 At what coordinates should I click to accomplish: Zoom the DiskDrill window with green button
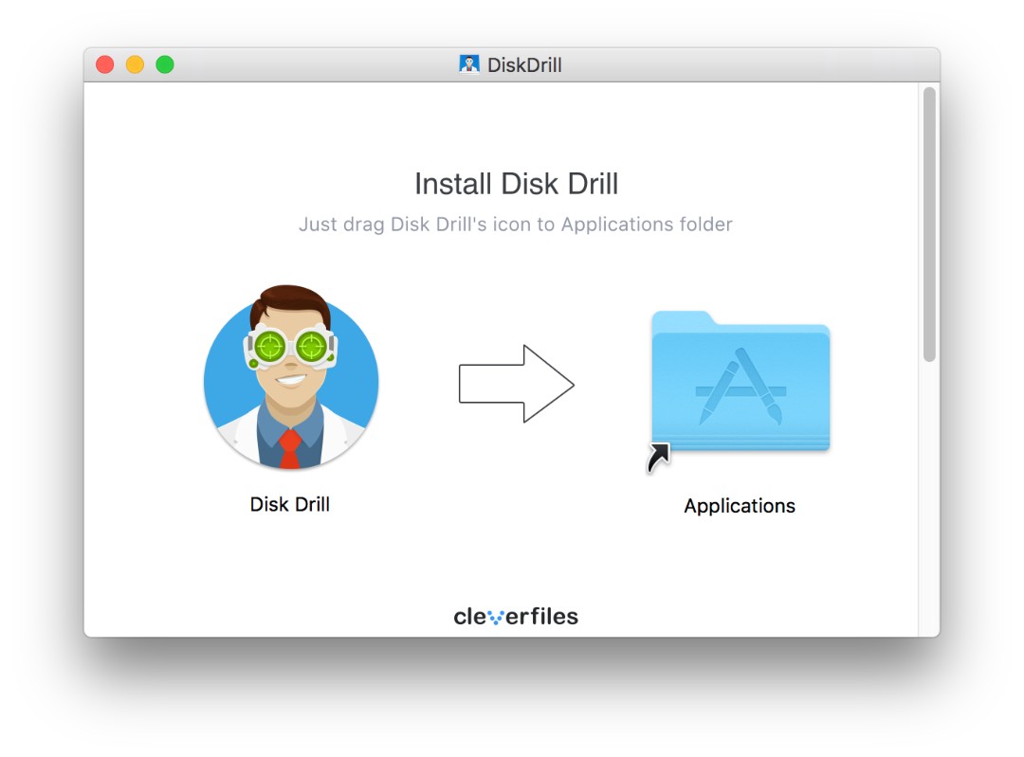click(165, 64)
